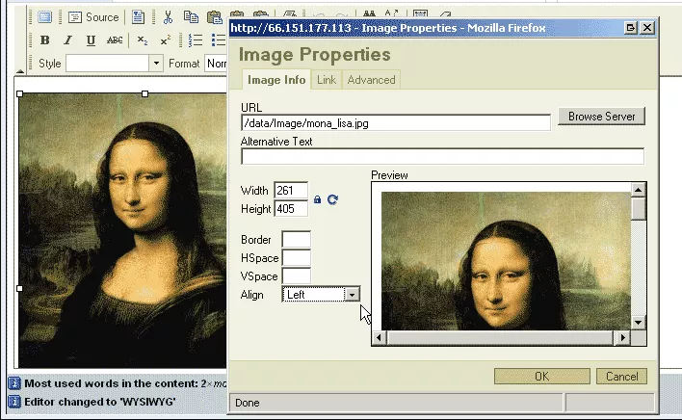The width and height of the screenshot is (682, 420).
Task: Click the preview horizontal scroll right arrow
Action: pos(623,337)
